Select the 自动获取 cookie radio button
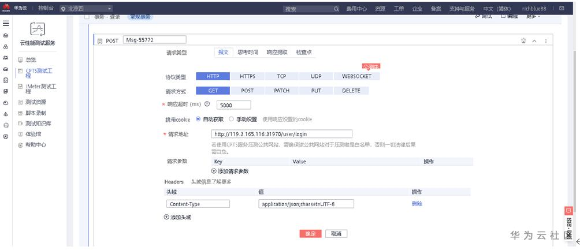Screen dimensions: 580x250 (198, 119)
